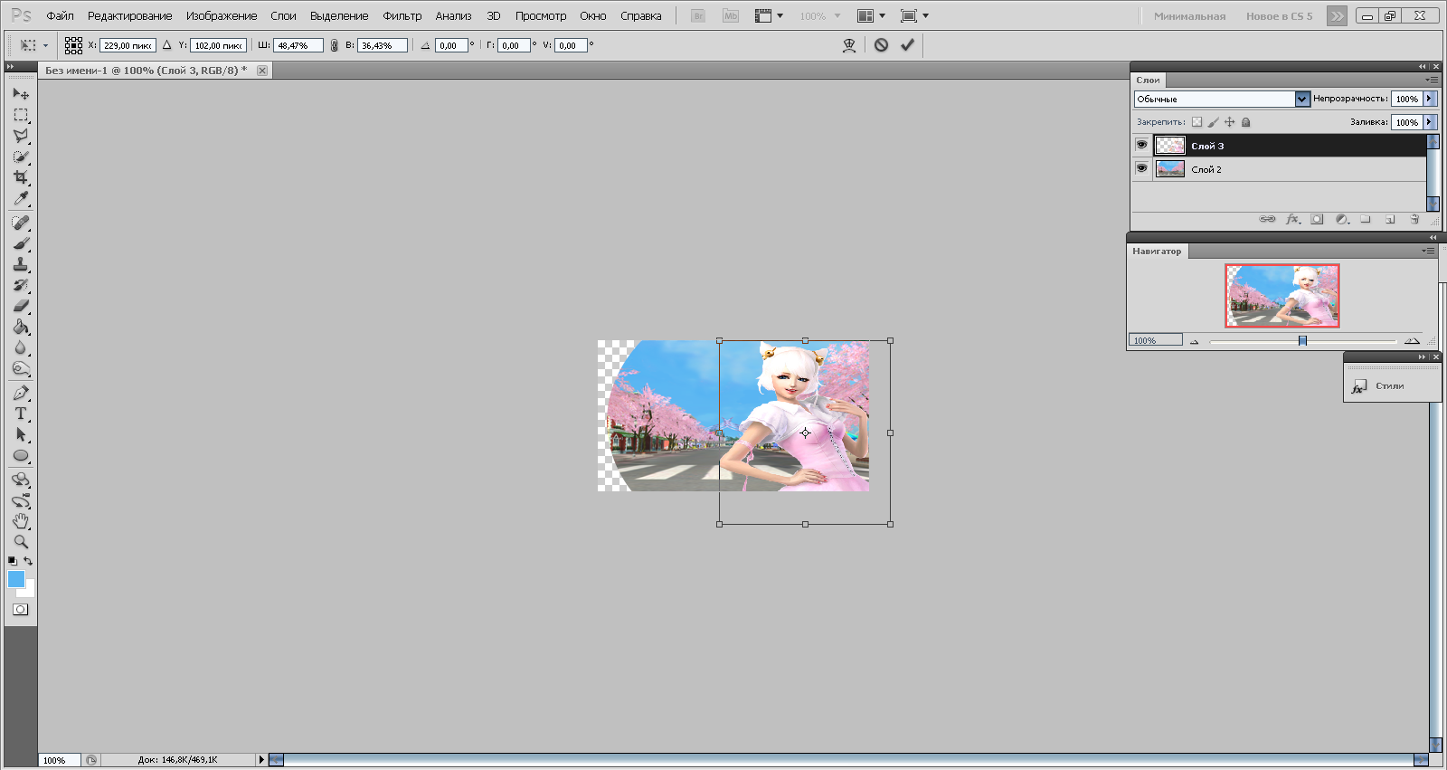Image resolution: width=1447 pixels, height=770 pixels.
Task: Toggle maintain aspect ratio link
Action: click(x=335, y=45)
